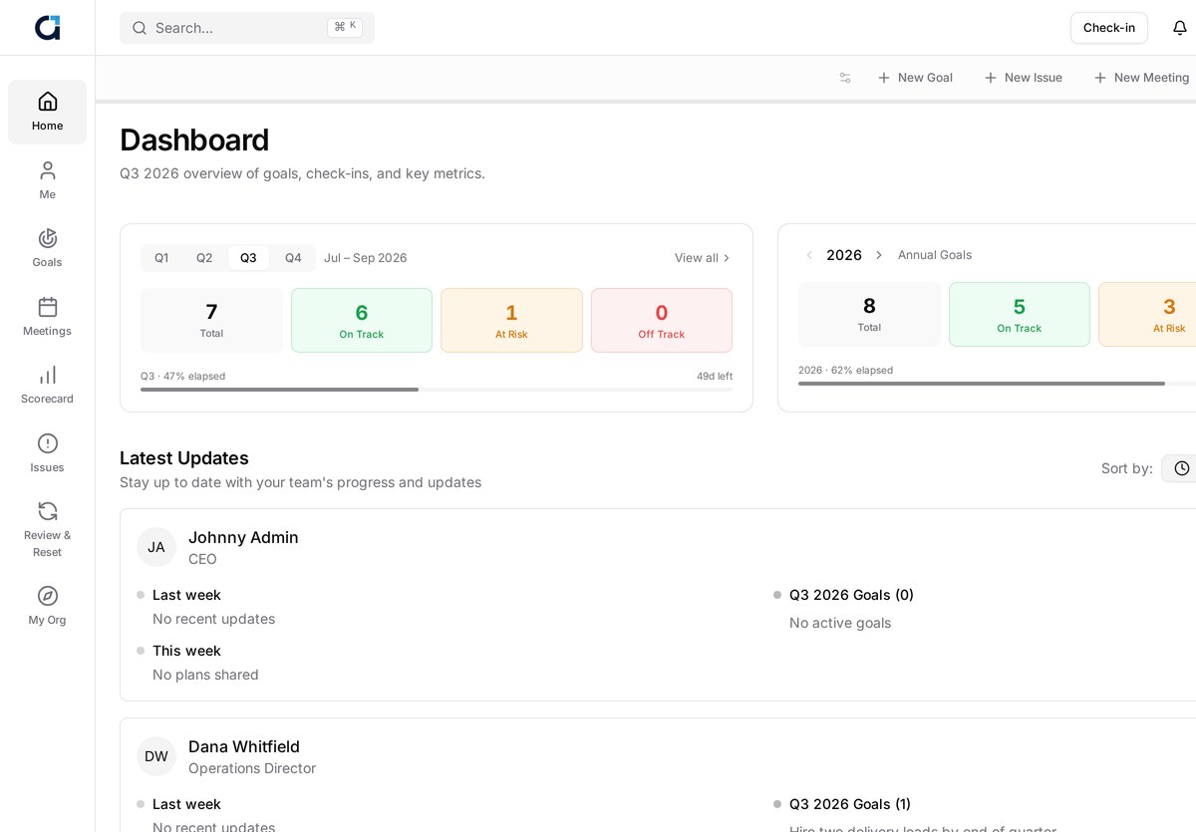Click the 'Jul – Sep 2026' date range
The width and height of the screenshot is (1196, 832).
click(365, 258)
